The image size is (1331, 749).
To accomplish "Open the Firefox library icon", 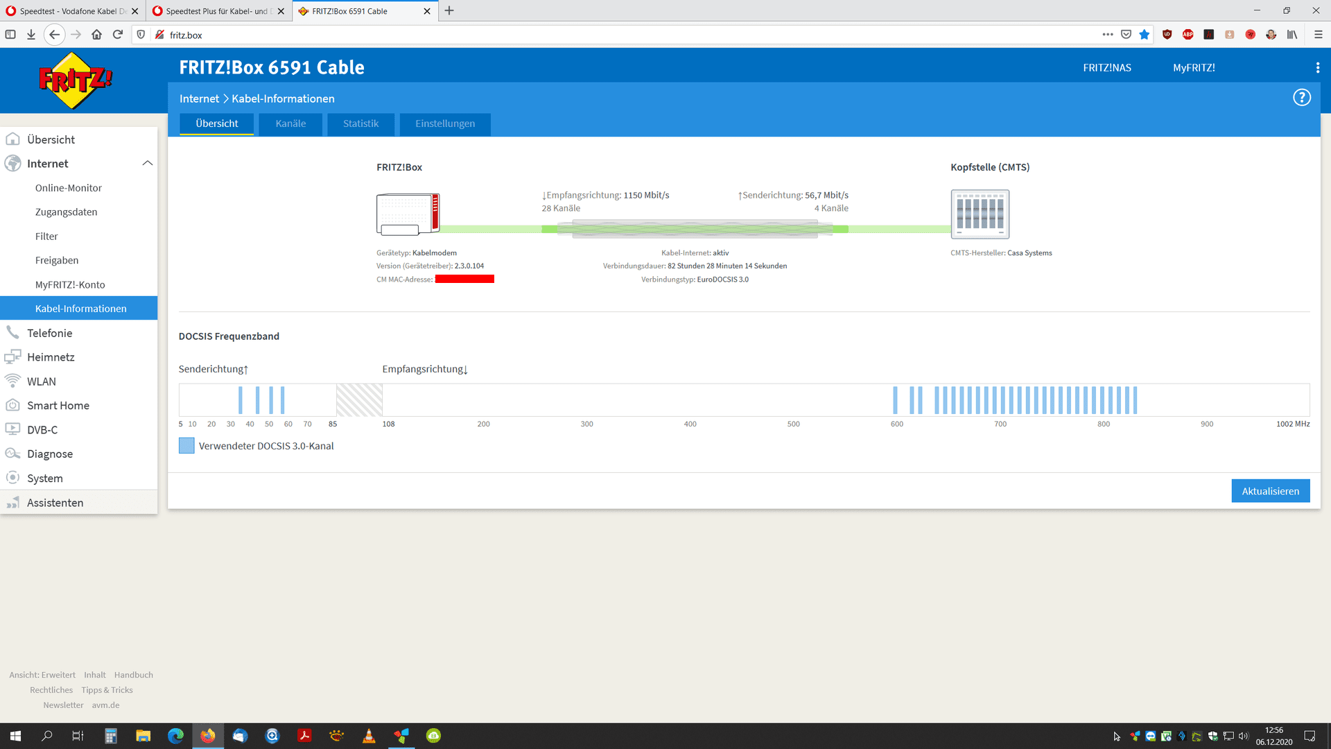I will tap(1292, 35).
